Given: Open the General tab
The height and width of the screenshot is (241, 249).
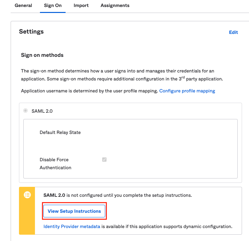Looking at the screenshot, I should pos(23,6).
